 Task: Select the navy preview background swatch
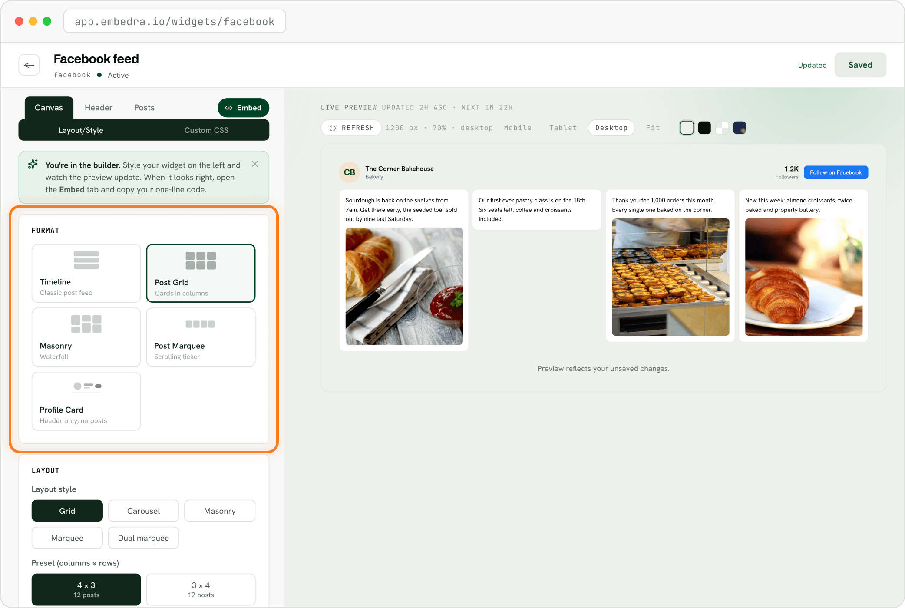pos(740,128)
